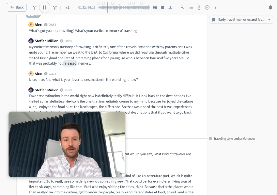Viewport: 277px width, 195px height.
Task: Jump to Traveling style and preferences chapter
Action: (x=234, y=139)
